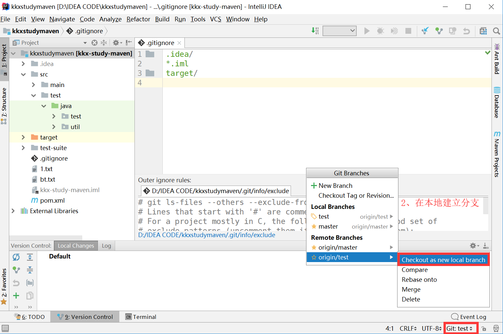This screenshot has height=334, width=503.
Task: Choose Rebase onto in submenu
Action: click(x=443, y=279)
